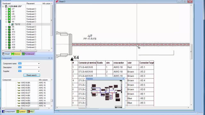Select the -X10 connector icon
This screenshot has width=205, height=115.
click(x=9, y=32)
